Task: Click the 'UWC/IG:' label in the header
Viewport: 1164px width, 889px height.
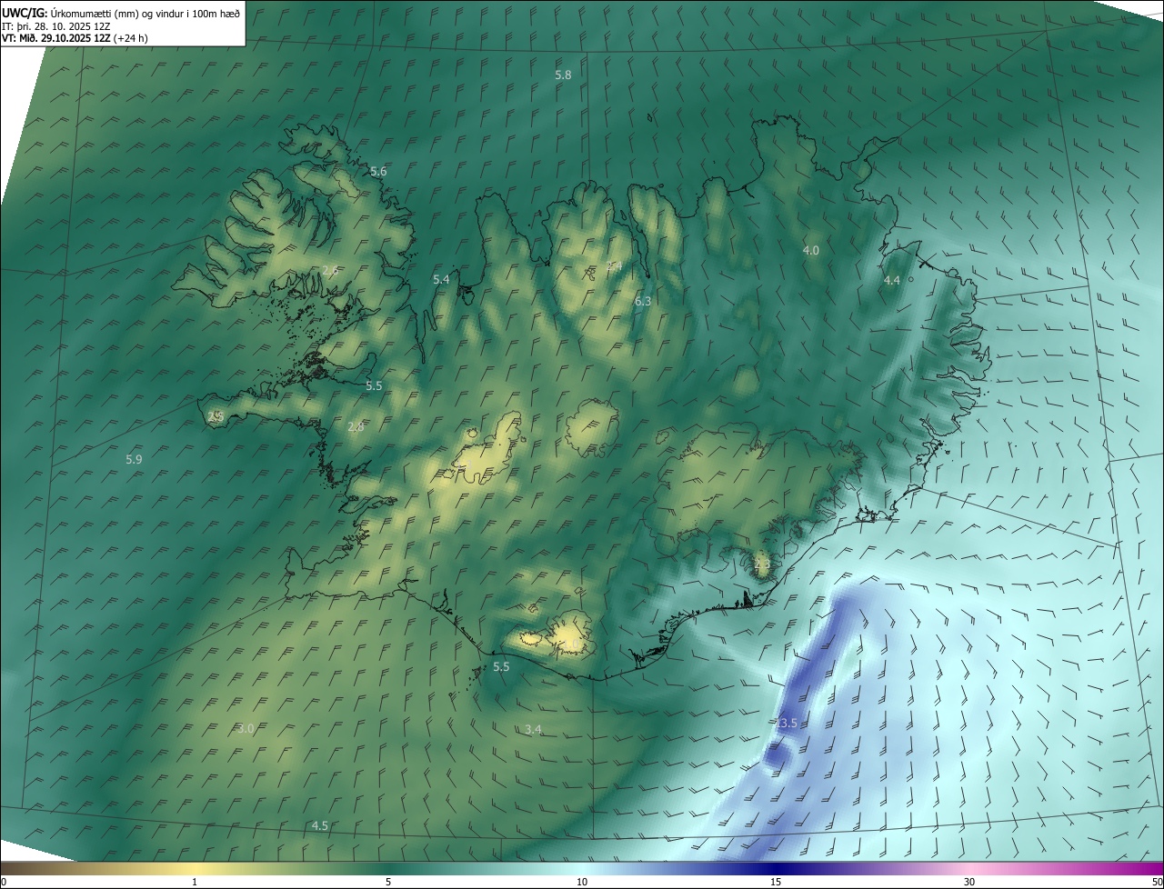Action: pyautogui.click(x=25, y=13)
